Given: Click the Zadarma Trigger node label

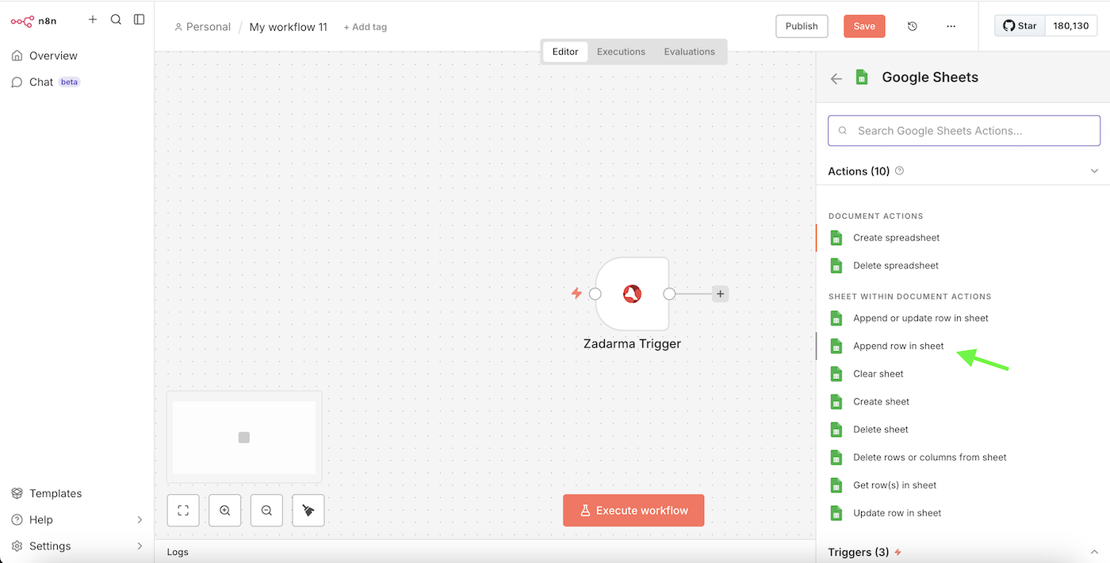Looking at the screenshot, I should (x=632, y=343).
